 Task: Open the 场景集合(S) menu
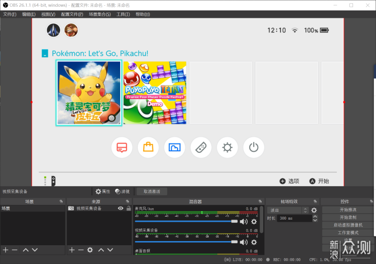coord(100,15)
